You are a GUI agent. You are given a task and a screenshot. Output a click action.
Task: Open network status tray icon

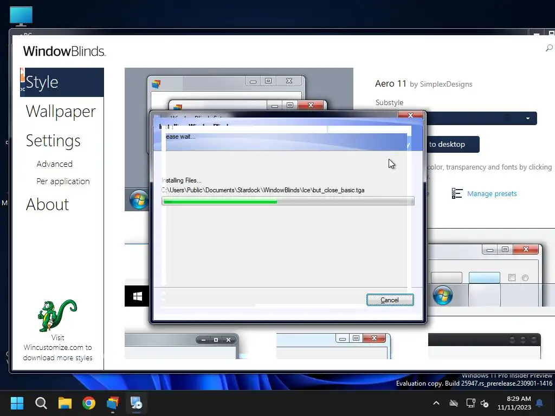pyautogui.click(x=470, y=403)
